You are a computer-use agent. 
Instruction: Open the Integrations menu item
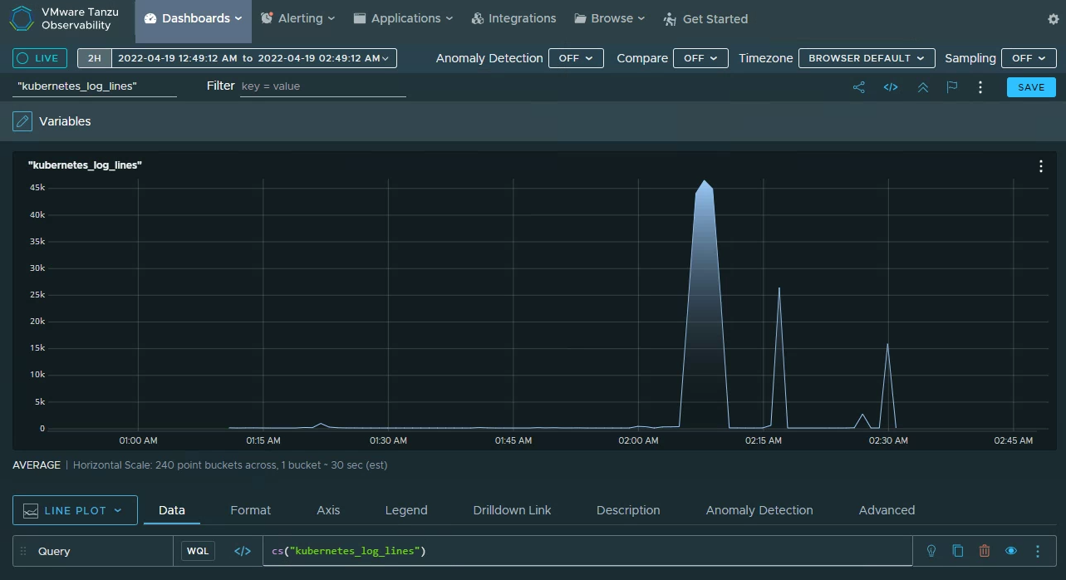click(513, 18)
